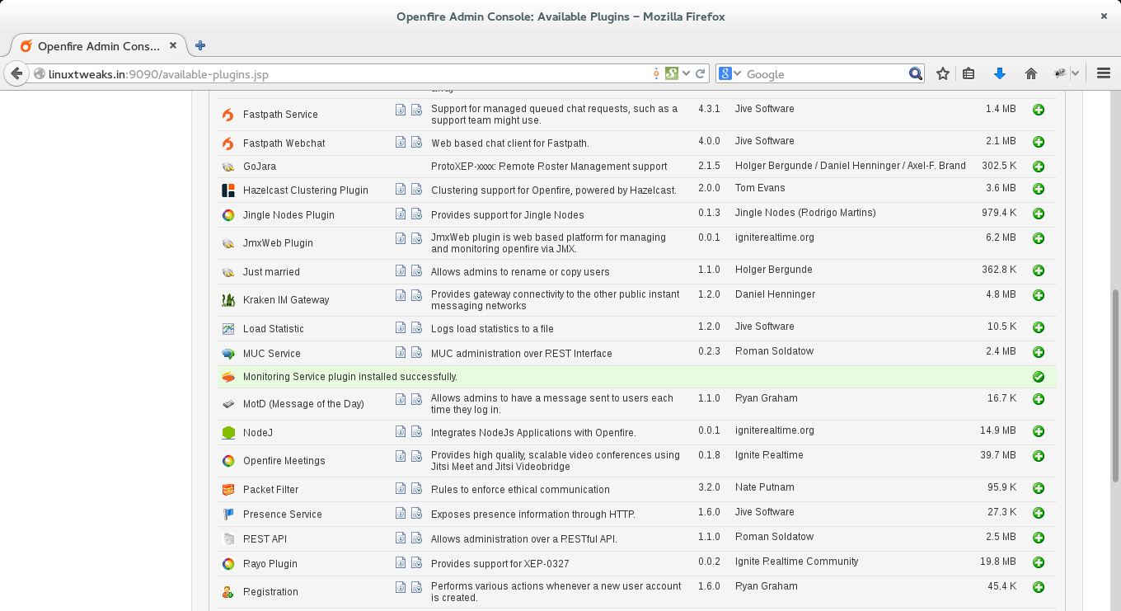Viewport: 1121px width, 611px height.
Task: Open changelog icon for Packet Filter
Action: point(416,488)
